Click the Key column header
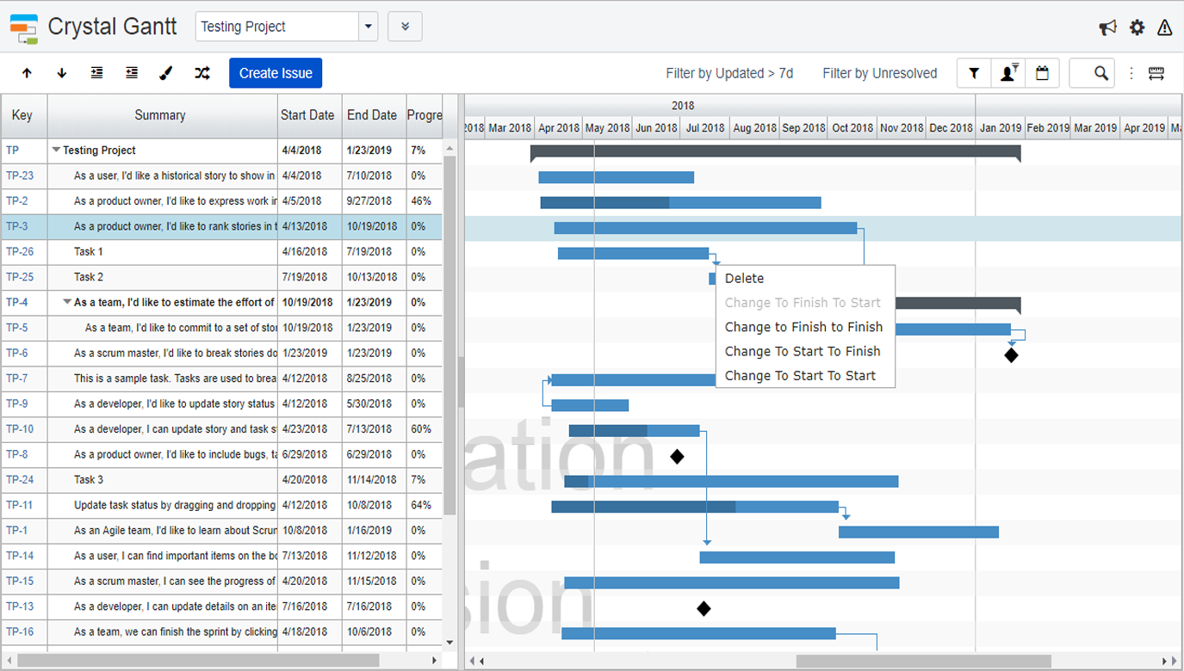The width and height of the screenshot is (1184, 671). pos(23,115)
